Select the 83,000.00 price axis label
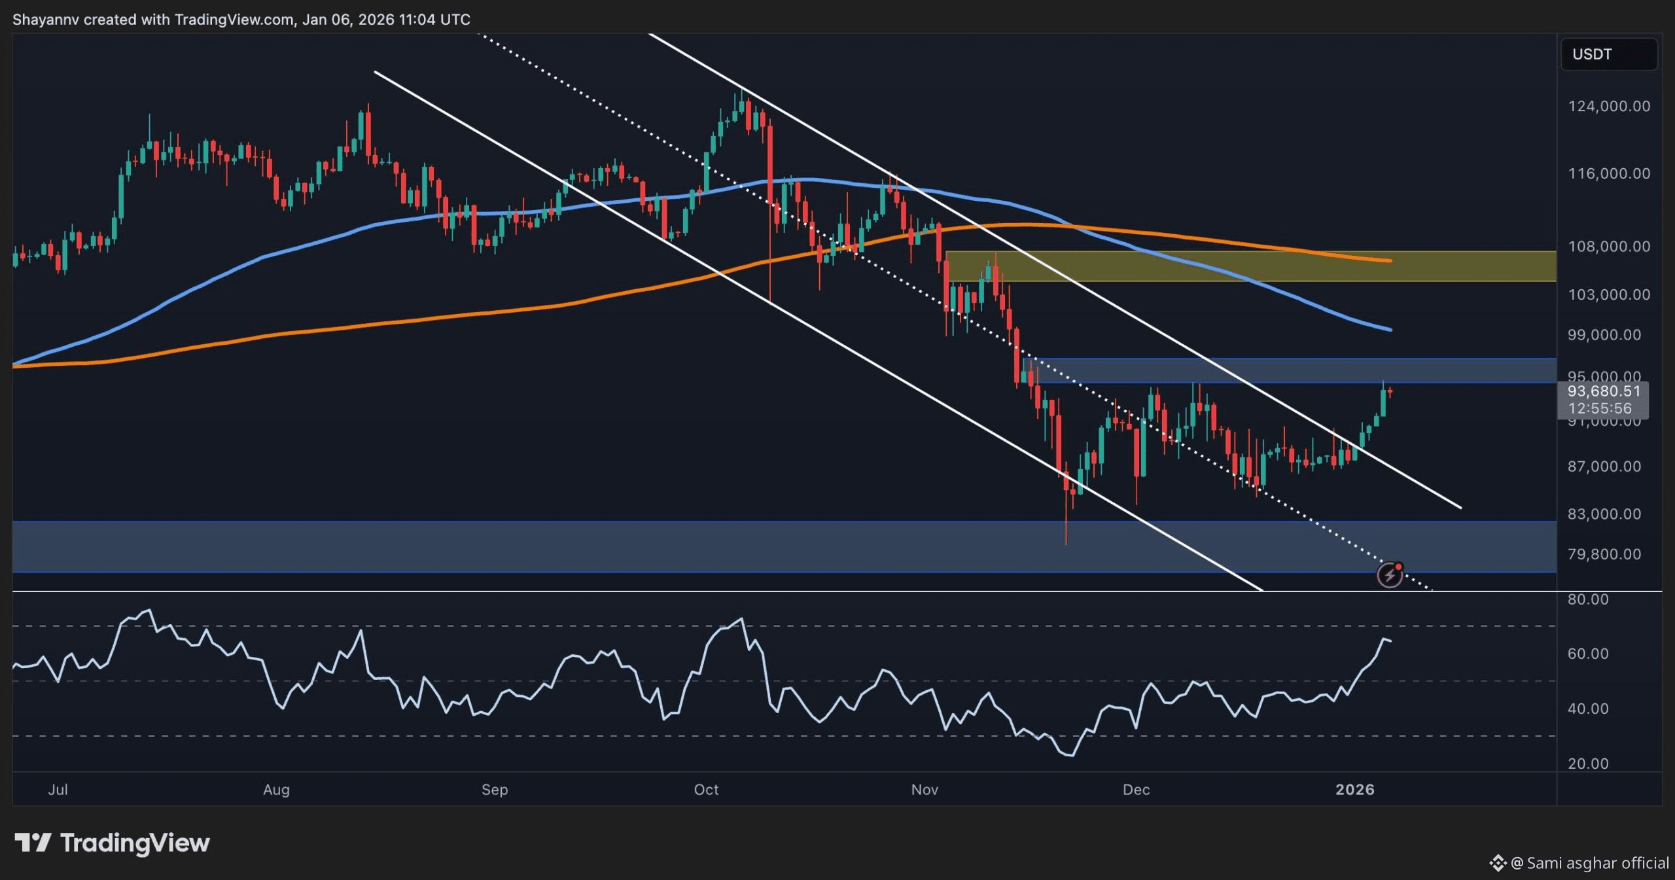The height and width of the screenshot is (880, 1675). tap(1604, 514)
